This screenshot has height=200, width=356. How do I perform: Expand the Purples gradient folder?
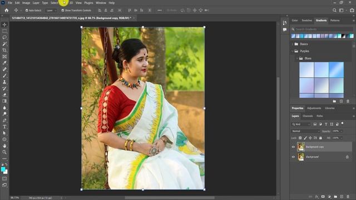[x=293, y=51]
